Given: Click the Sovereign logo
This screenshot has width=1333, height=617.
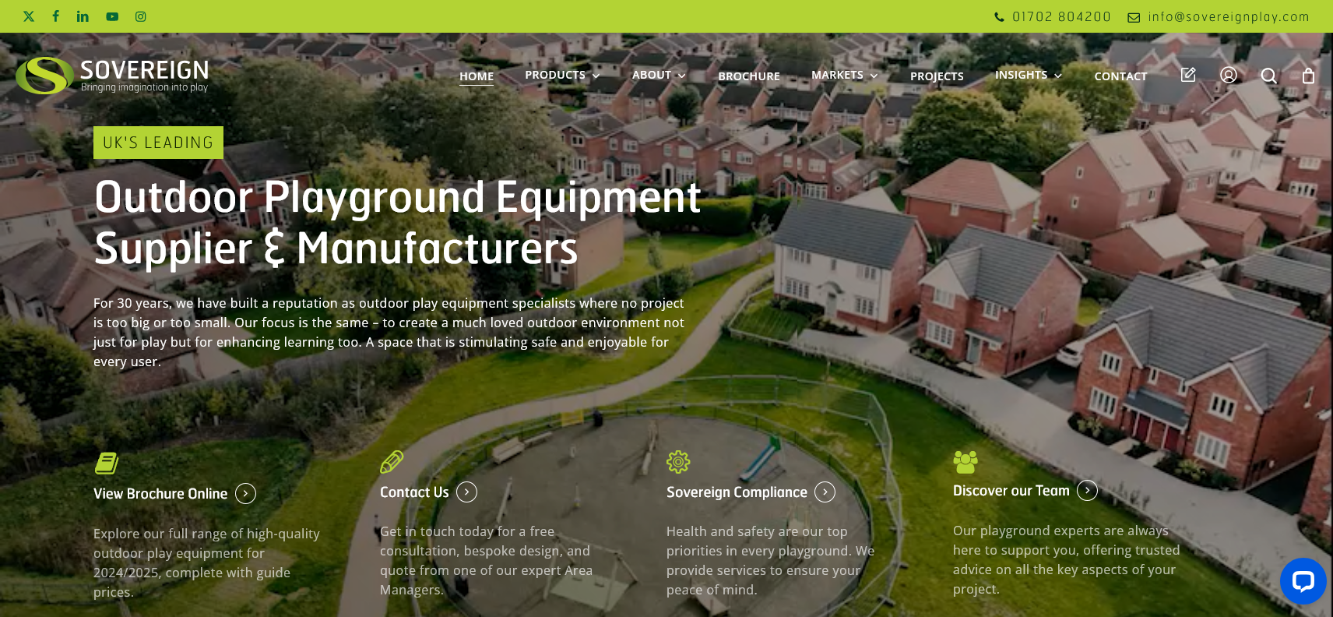Looking at the screenshot, I should click(x=112, y=76).
